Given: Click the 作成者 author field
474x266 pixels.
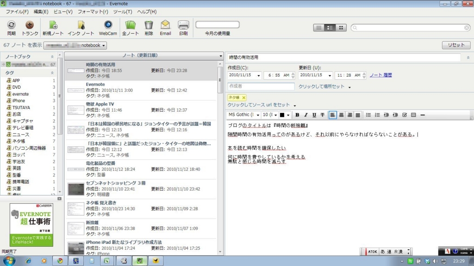Looking at the screenshot, I should point(261,86).
